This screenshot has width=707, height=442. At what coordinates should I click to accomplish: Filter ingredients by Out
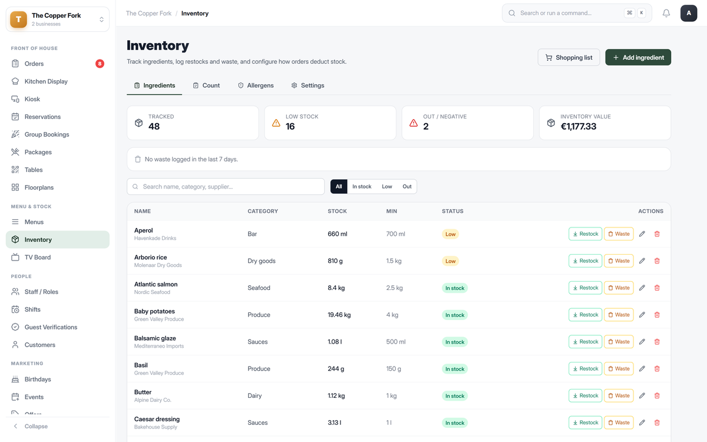click(x=407, y=187)
